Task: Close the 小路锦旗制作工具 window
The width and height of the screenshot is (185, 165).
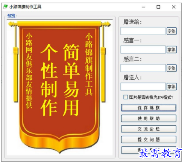Action: (x=174, y=7)
